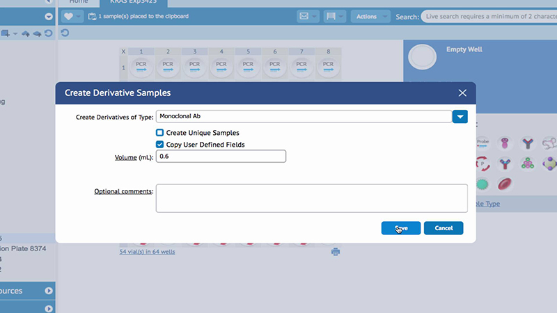Uncheck Copy User Defined Fields
This screenshot has width=557, height=313.
pos(160,145)
